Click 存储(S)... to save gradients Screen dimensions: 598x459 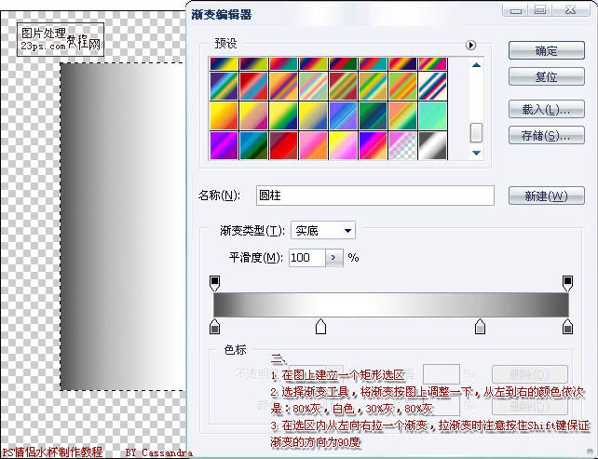click(546, 135)
